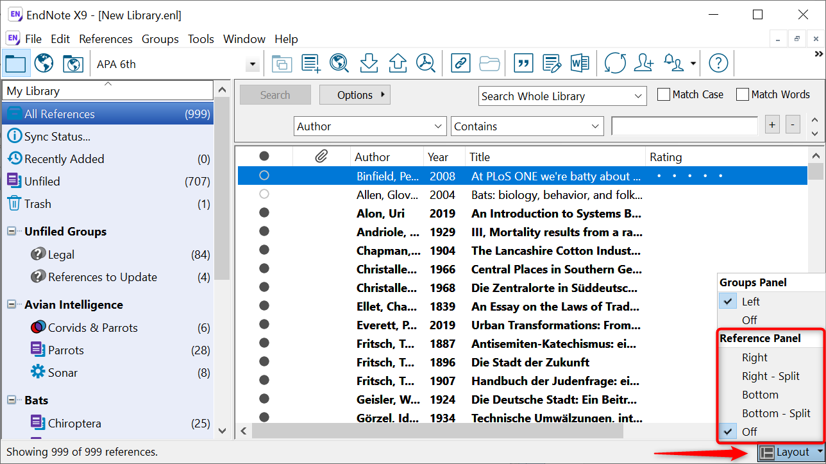Sync the library with EndNote online
The width and height of the screenshot is (826, 464).
614,63
